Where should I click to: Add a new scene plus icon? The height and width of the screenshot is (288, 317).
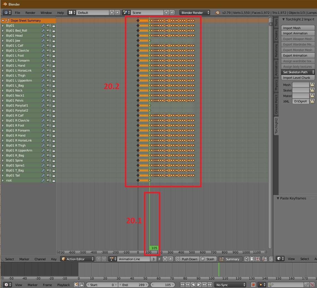click(x=166, y=12)
